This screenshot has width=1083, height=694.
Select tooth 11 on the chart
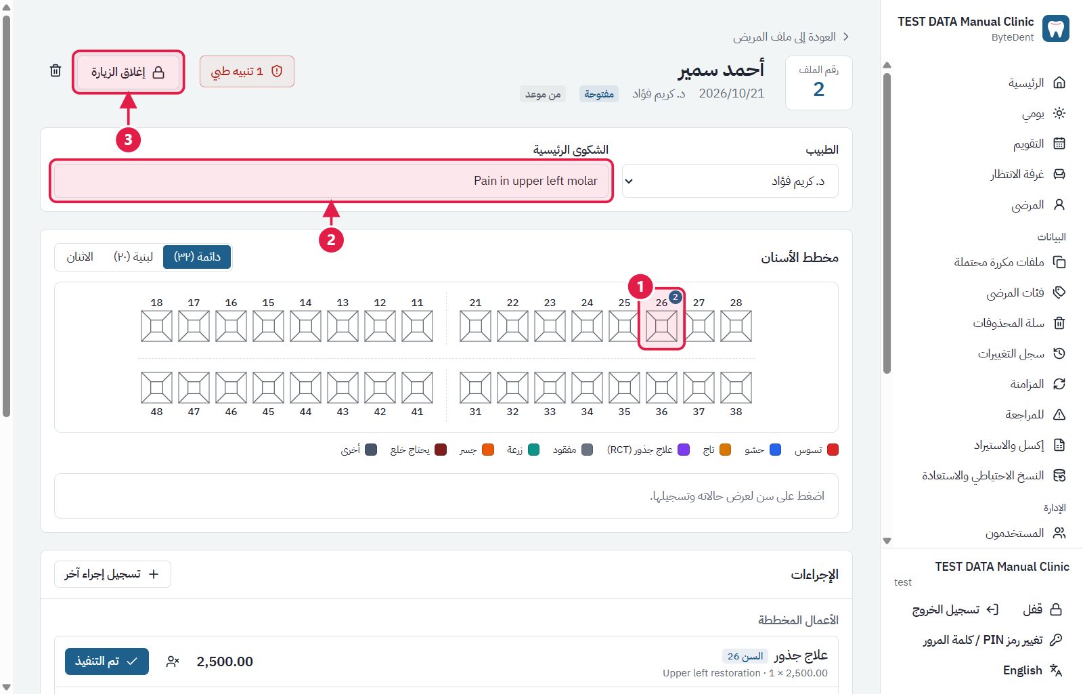click(417, 326)
